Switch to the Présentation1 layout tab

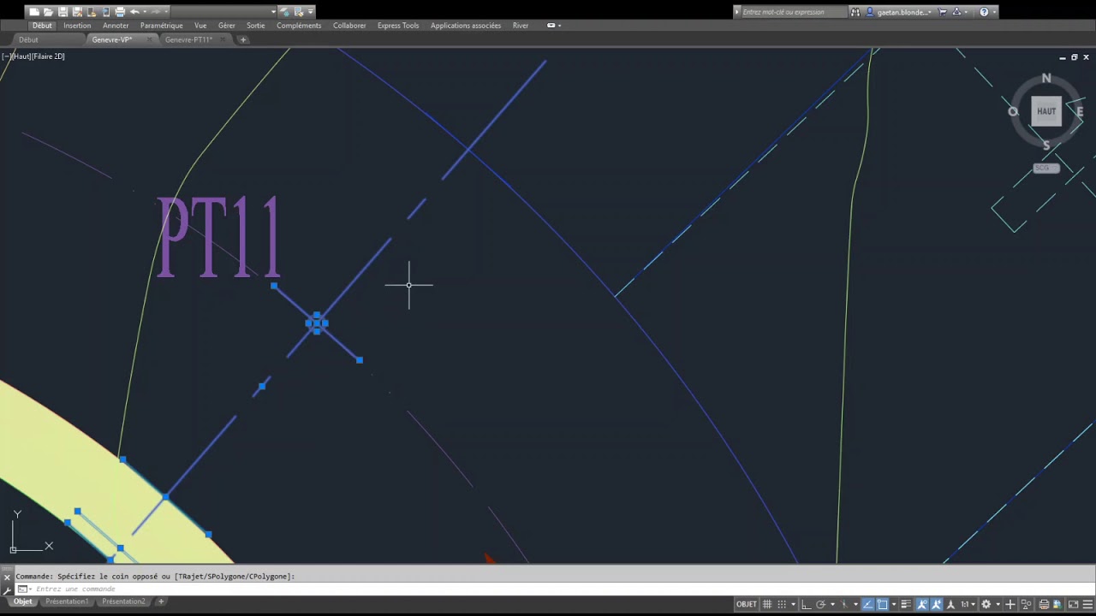67,601
